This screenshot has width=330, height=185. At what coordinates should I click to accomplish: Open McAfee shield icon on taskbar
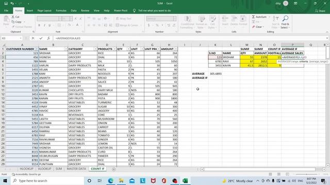(x=153, y=180)
